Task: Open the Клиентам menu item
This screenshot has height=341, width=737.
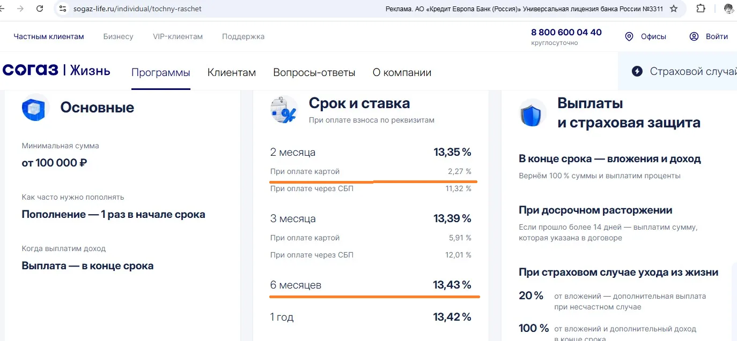Action: pyautogui.click(x=232, y=72)
